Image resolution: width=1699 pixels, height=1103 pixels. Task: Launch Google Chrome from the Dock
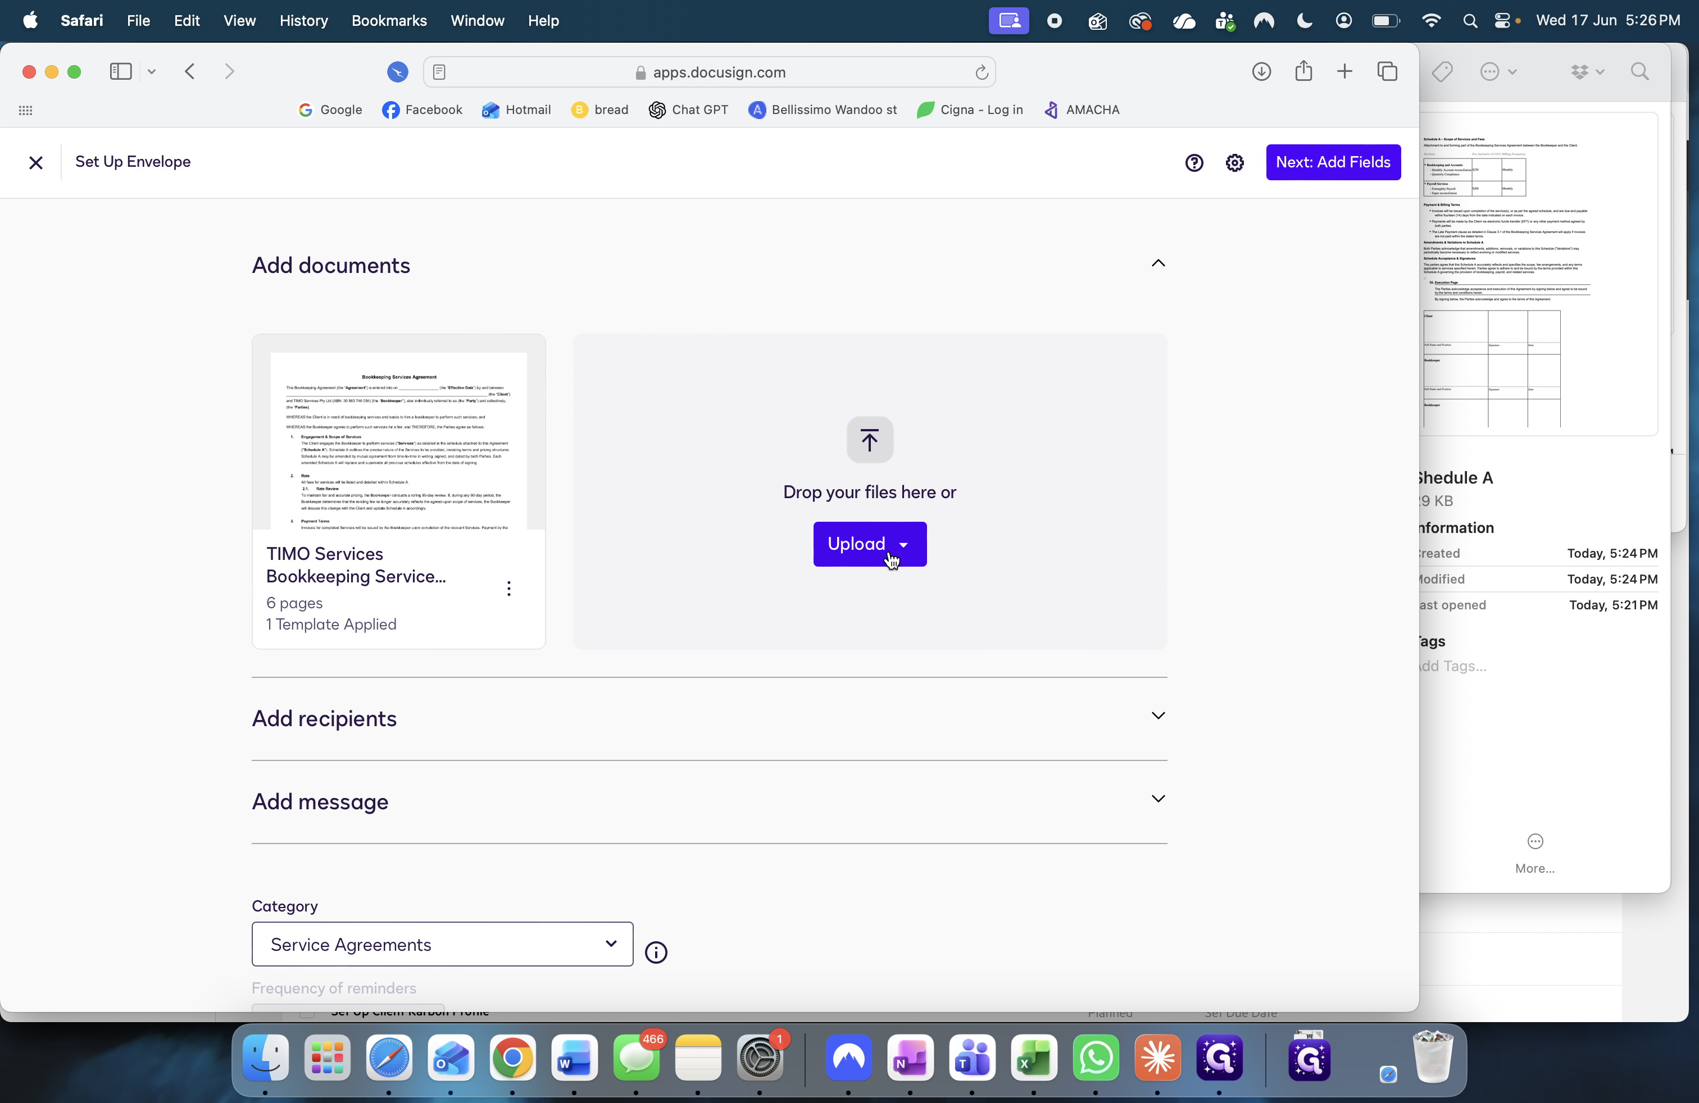coord(512,1058)
